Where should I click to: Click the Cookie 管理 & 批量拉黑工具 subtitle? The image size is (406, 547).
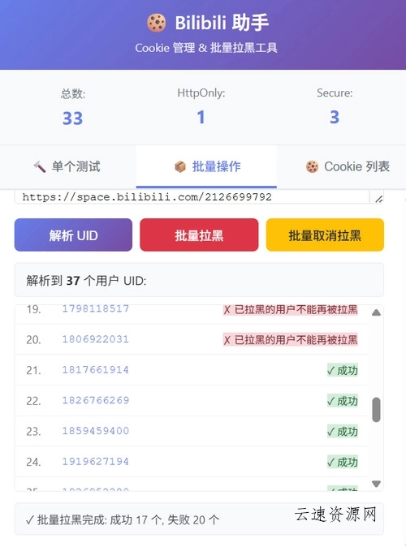pos(206,48)
